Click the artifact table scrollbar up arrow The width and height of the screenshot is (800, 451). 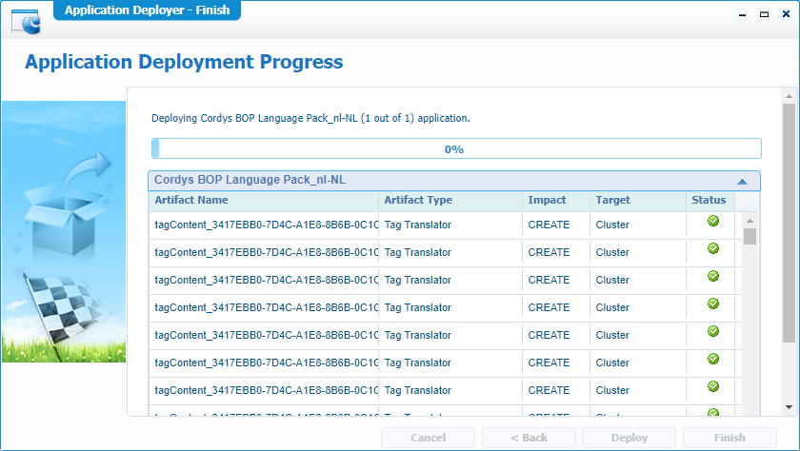[x=750, y=221]
